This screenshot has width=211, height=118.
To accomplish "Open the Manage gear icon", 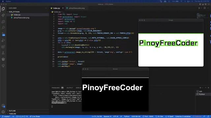I will pyautogui.click(x=3, y=112).
